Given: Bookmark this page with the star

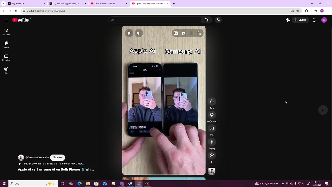Looking at the screenshot, I should 298,11.
